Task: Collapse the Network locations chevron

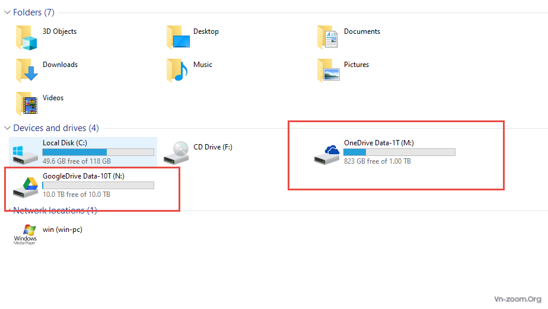Action: pos(7,210)
